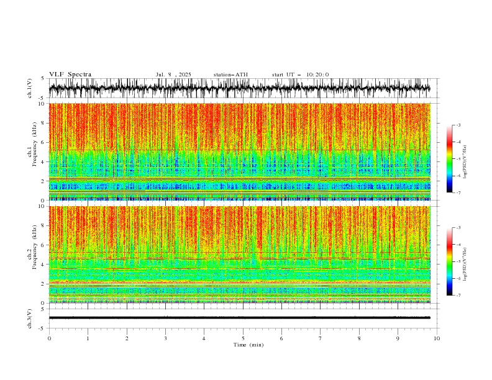Click the time axis tick label "9"
This screenshot has width=492, height=380.
click(398, 338)
